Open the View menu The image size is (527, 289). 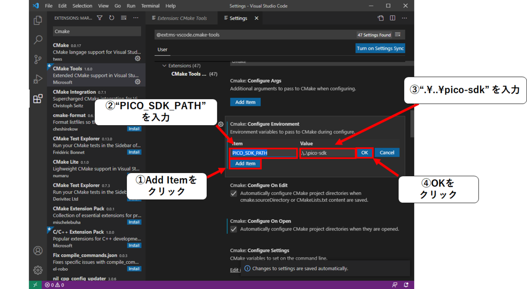(104, 6)
